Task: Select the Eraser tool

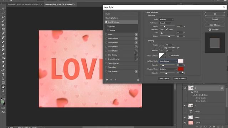Action: tap(3, 54)
